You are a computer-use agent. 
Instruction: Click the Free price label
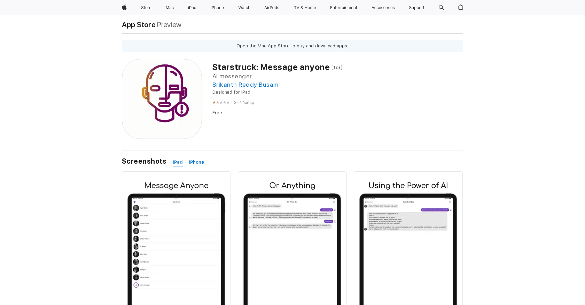click(217, 113)
